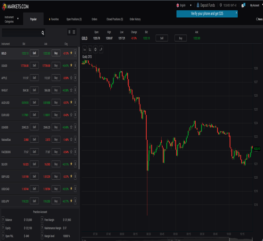The height and width of the screenshot is (241, 263).
Task: Expand the News side panel
Action: [259, 19]
